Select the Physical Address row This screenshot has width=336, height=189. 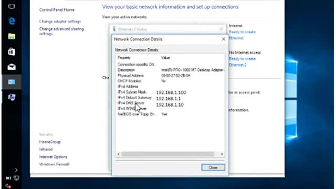coord(170,76)
